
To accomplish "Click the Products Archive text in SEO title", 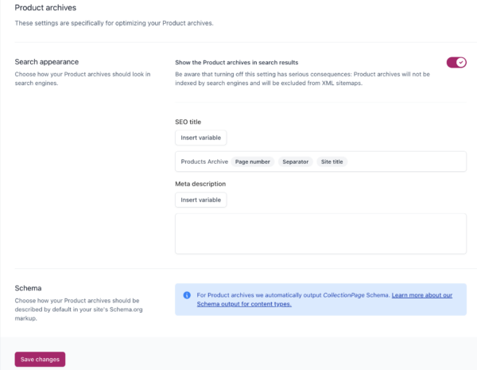I will [204, 162].
